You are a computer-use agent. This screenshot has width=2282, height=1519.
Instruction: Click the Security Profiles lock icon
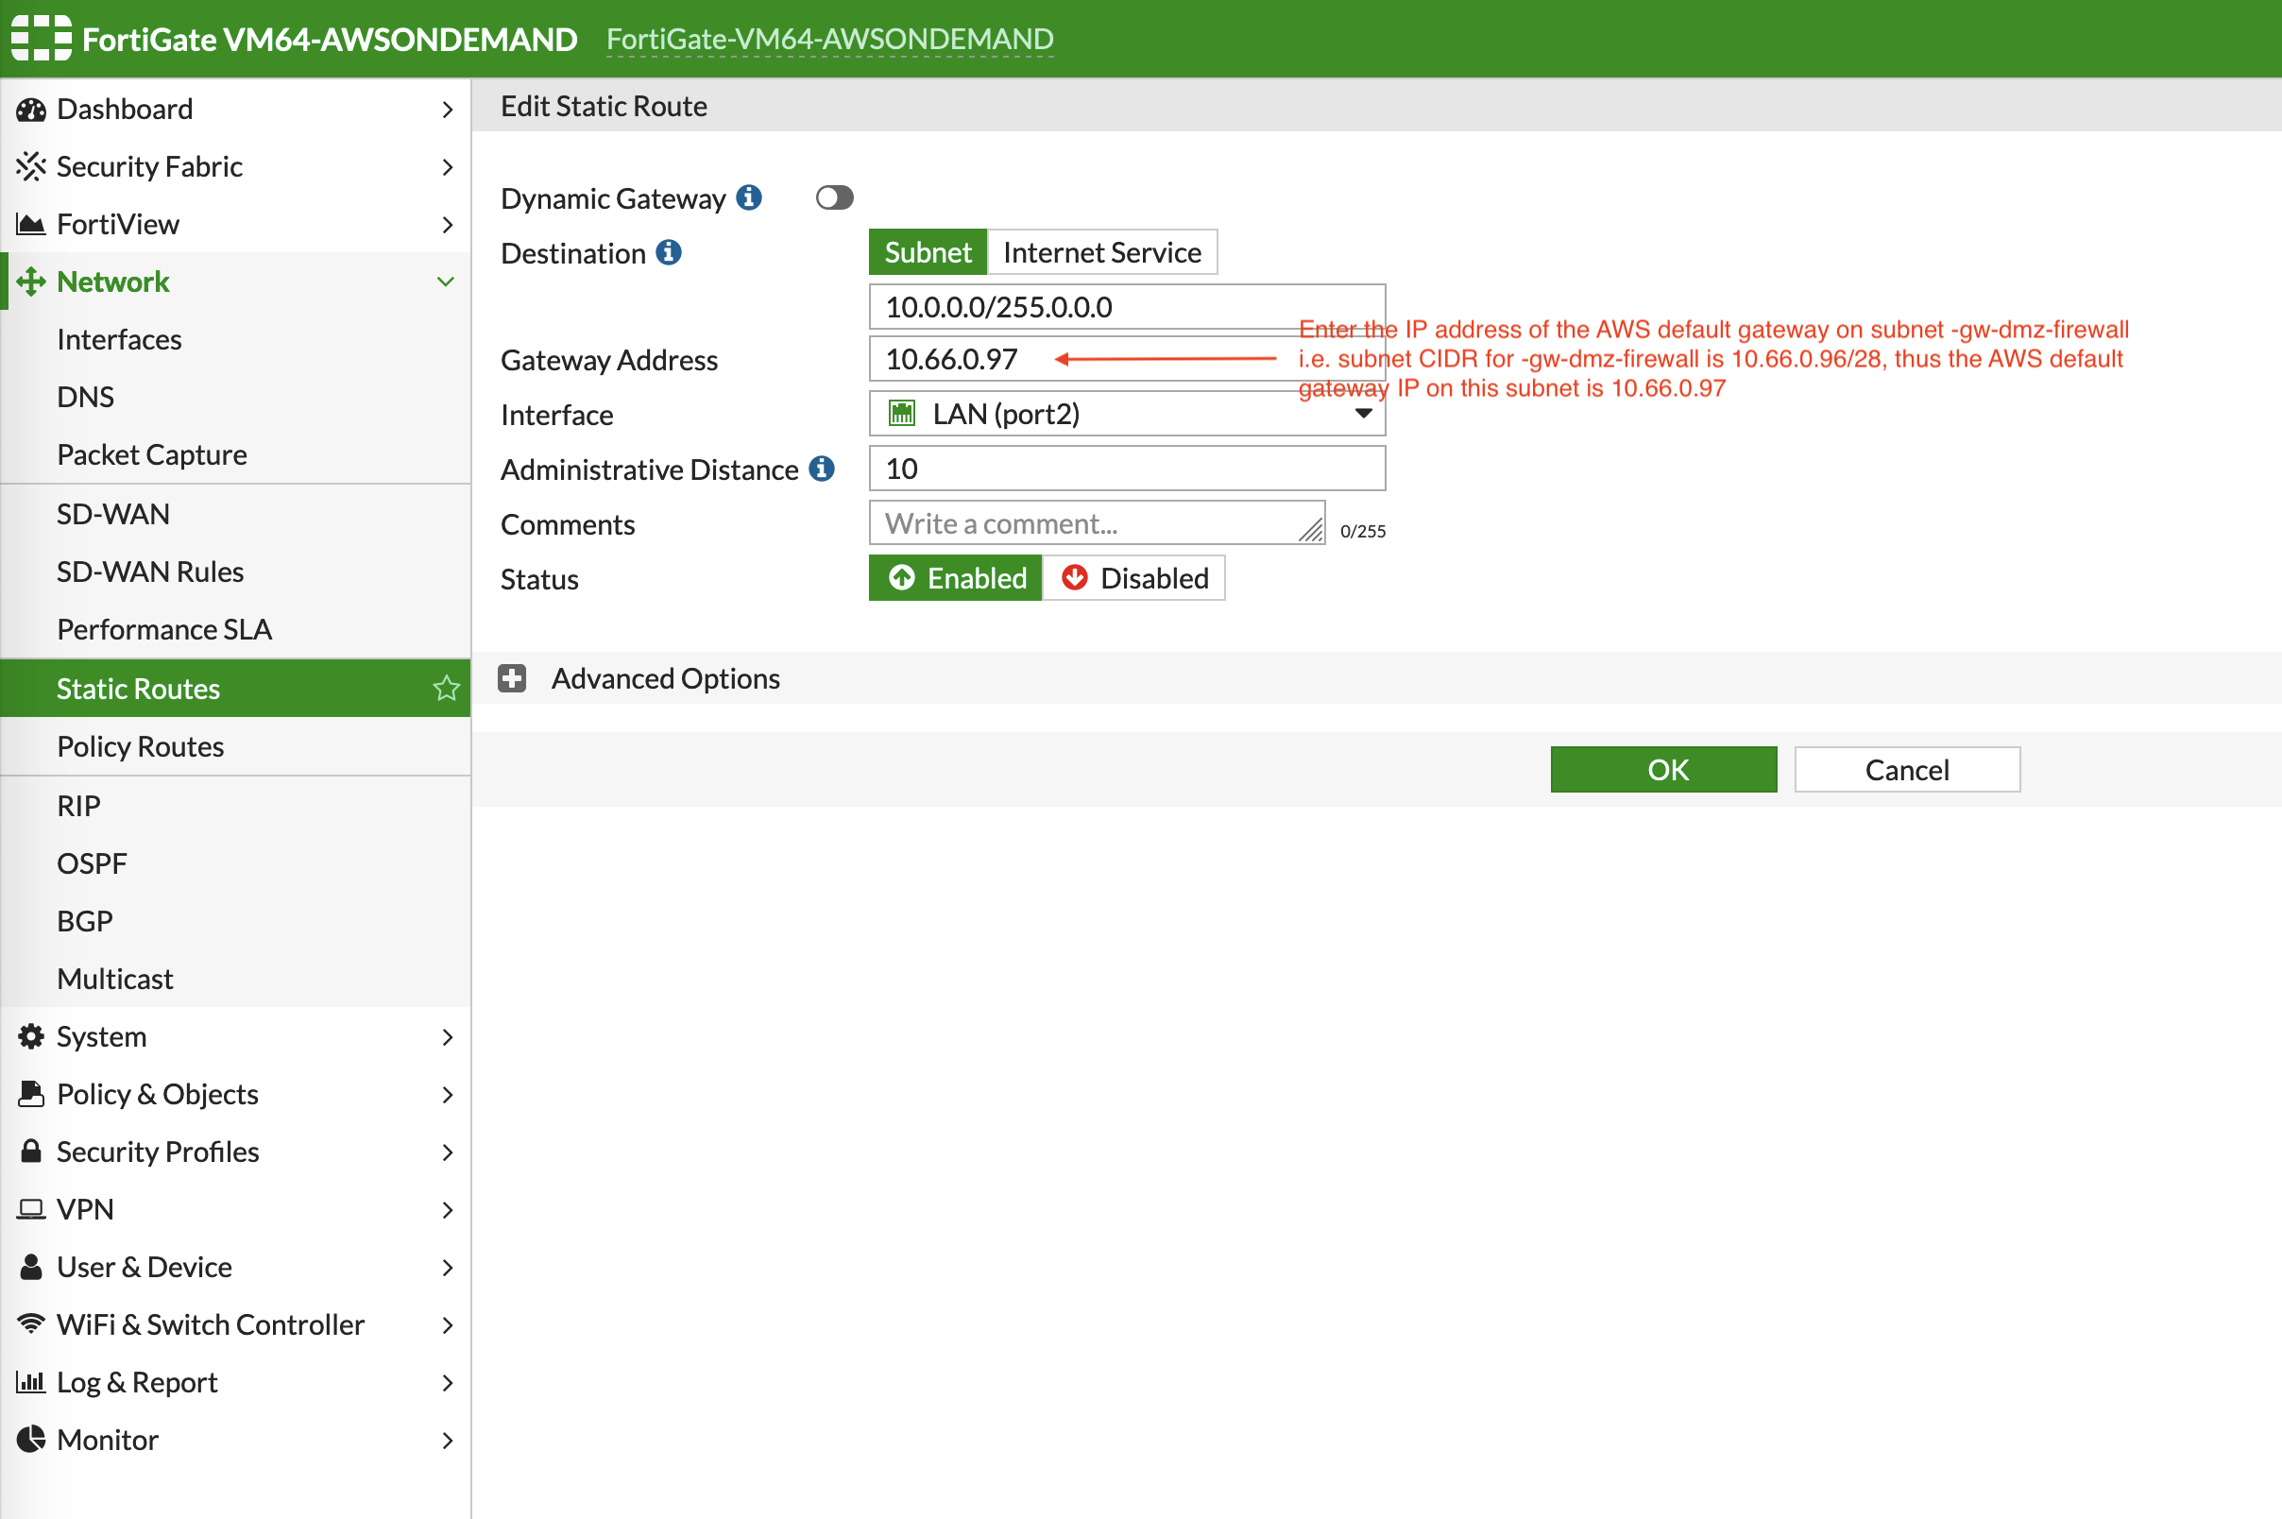click(31, 1152)
